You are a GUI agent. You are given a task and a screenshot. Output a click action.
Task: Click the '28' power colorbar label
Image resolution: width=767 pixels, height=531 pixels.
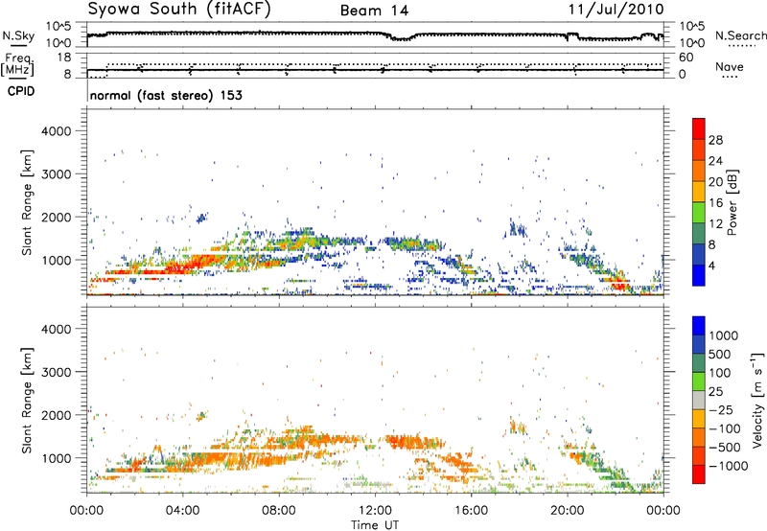tap(715, 140)
